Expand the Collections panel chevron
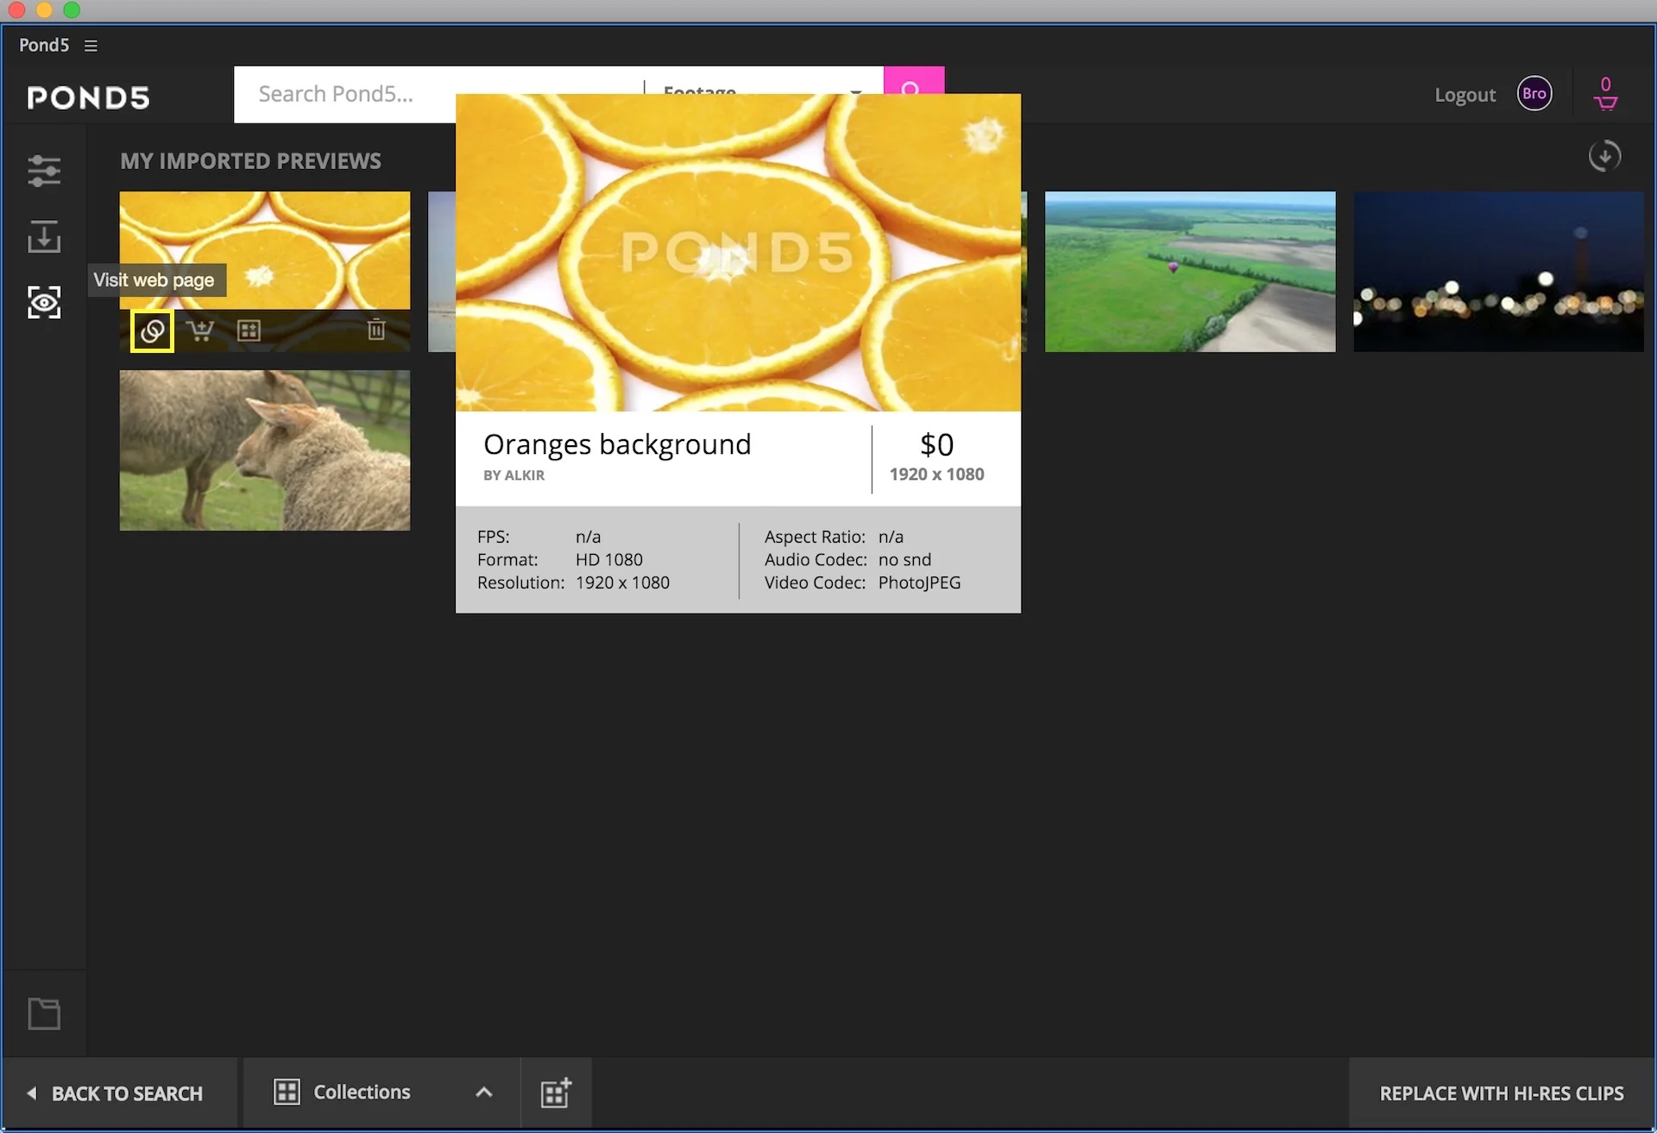1657x1133 pixels. (484, 1092)
